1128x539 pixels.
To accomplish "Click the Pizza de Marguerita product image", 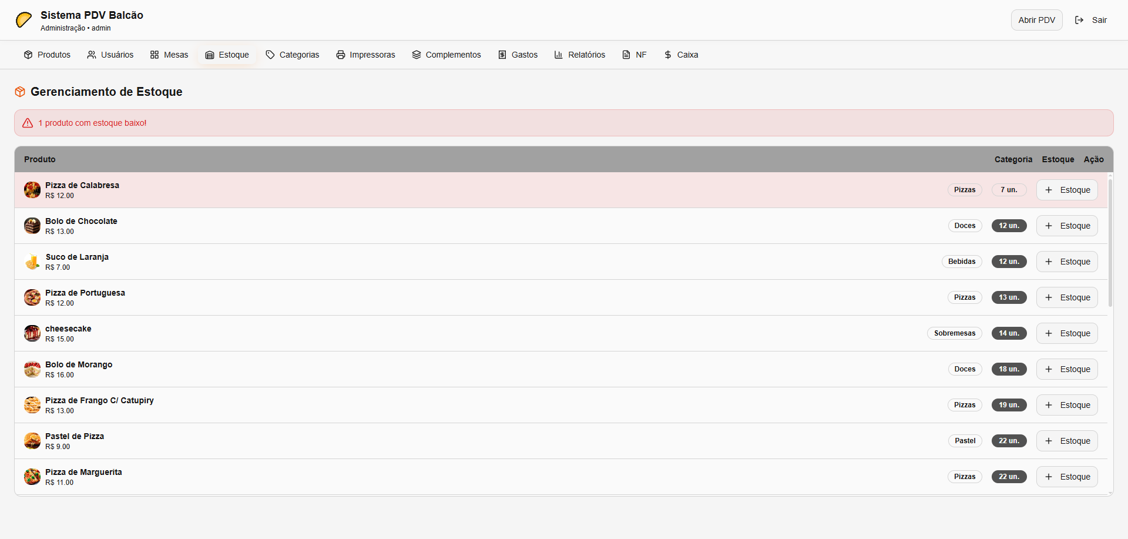I will coord(32,477).
